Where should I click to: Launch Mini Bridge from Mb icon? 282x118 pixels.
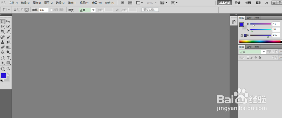pyautogui.click(x=130, y=3)
